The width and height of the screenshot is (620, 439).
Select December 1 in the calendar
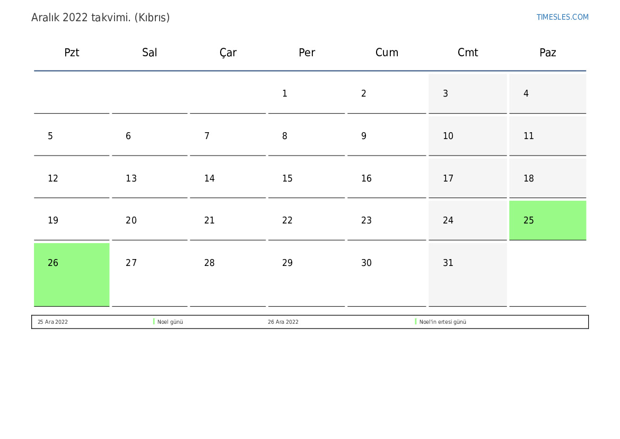[x=306, y=93]
